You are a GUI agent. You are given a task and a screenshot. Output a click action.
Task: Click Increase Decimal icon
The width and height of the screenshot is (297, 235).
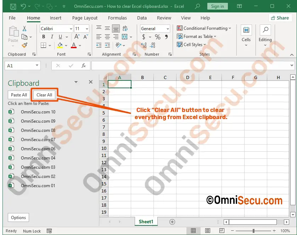pos(144,45)
